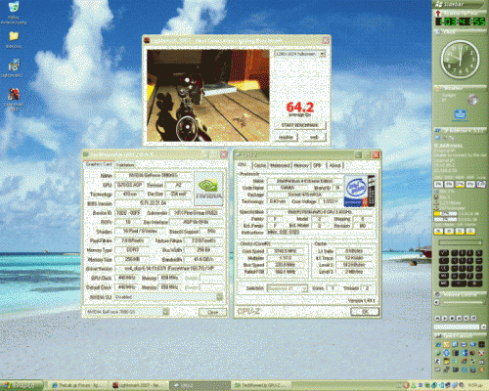The height and width of the screenshot is (391, 489).
Task: Click the blue weather provider logo in sidebar
Action: (460, 114)
